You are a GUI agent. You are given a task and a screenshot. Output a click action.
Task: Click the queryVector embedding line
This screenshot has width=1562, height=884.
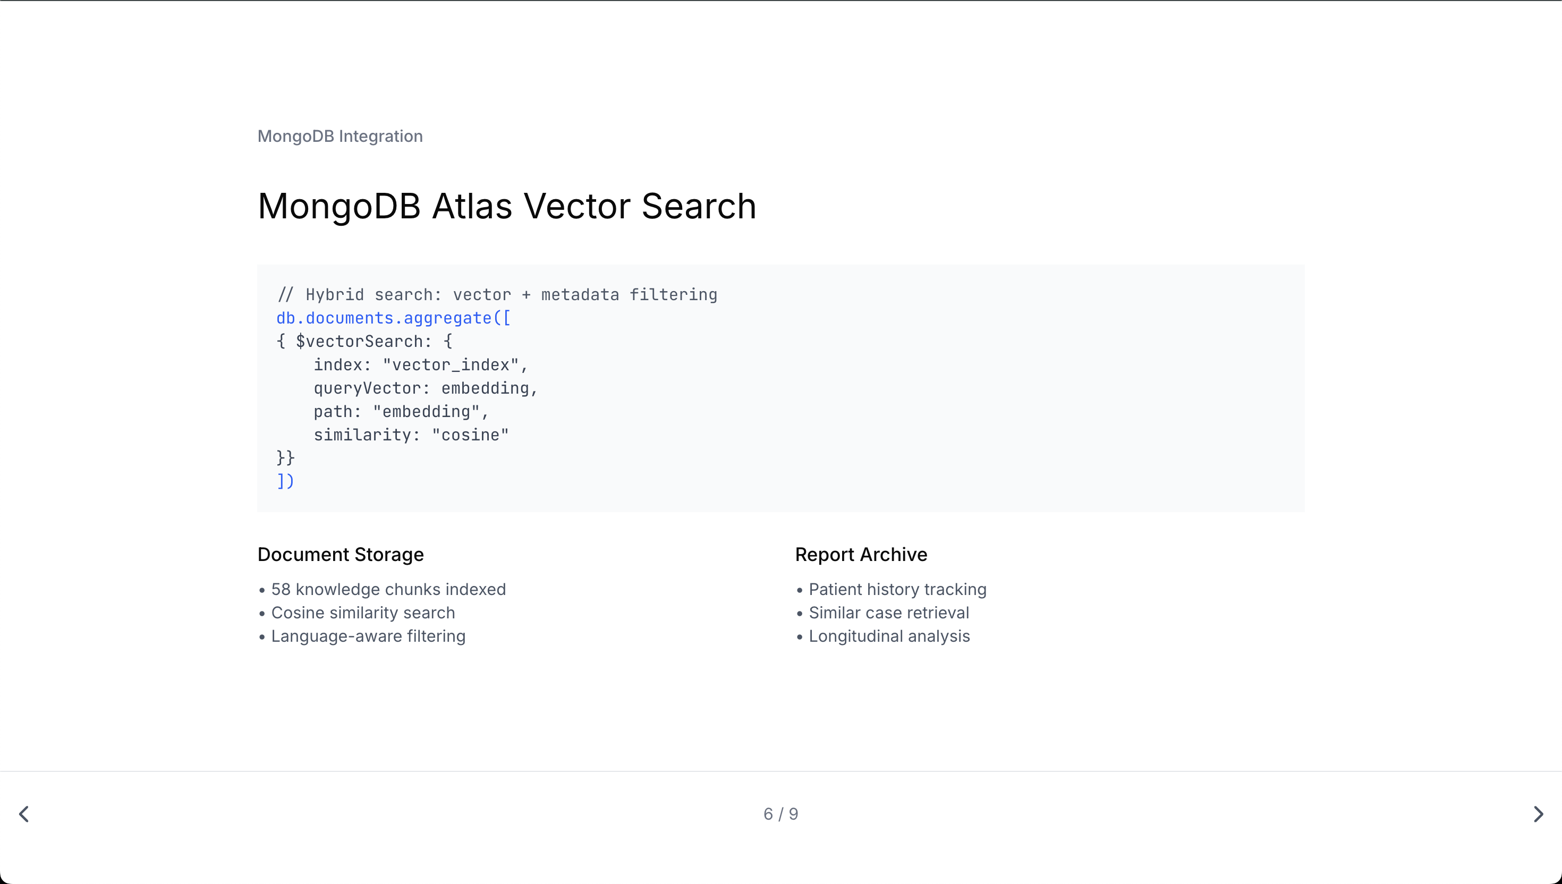tap(426, 388)
